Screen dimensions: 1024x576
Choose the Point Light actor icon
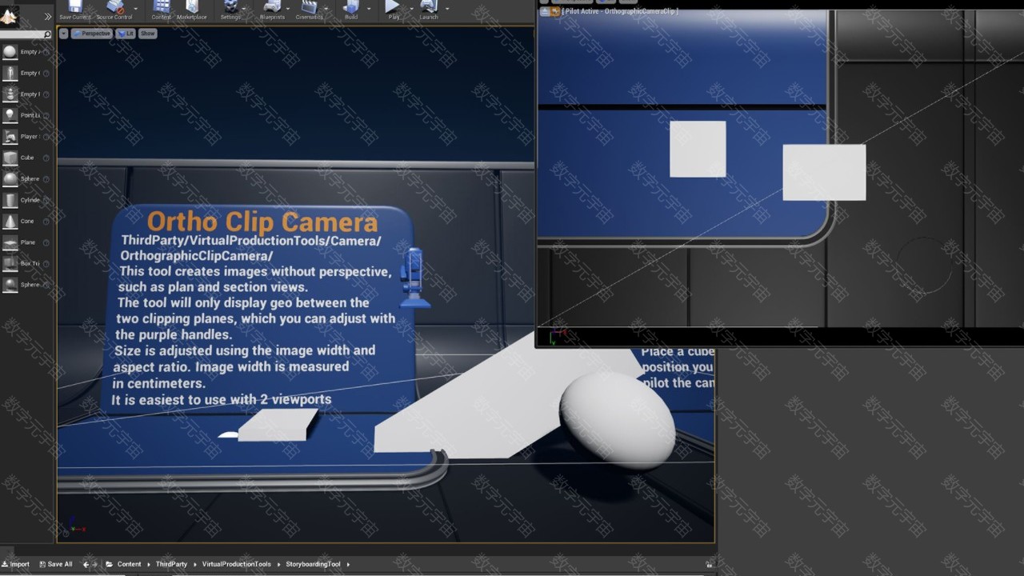coord(10,115)
